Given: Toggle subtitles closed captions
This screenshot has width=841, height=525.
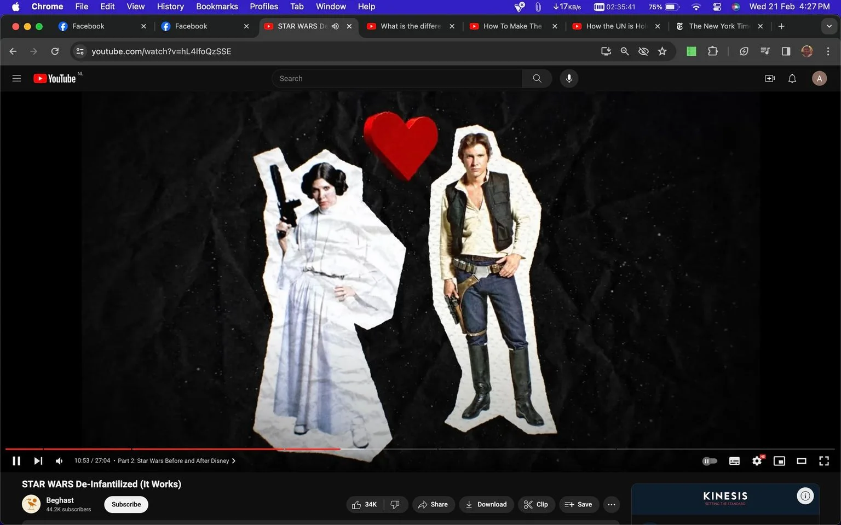Looking at the screenshot, I should 735,461.
